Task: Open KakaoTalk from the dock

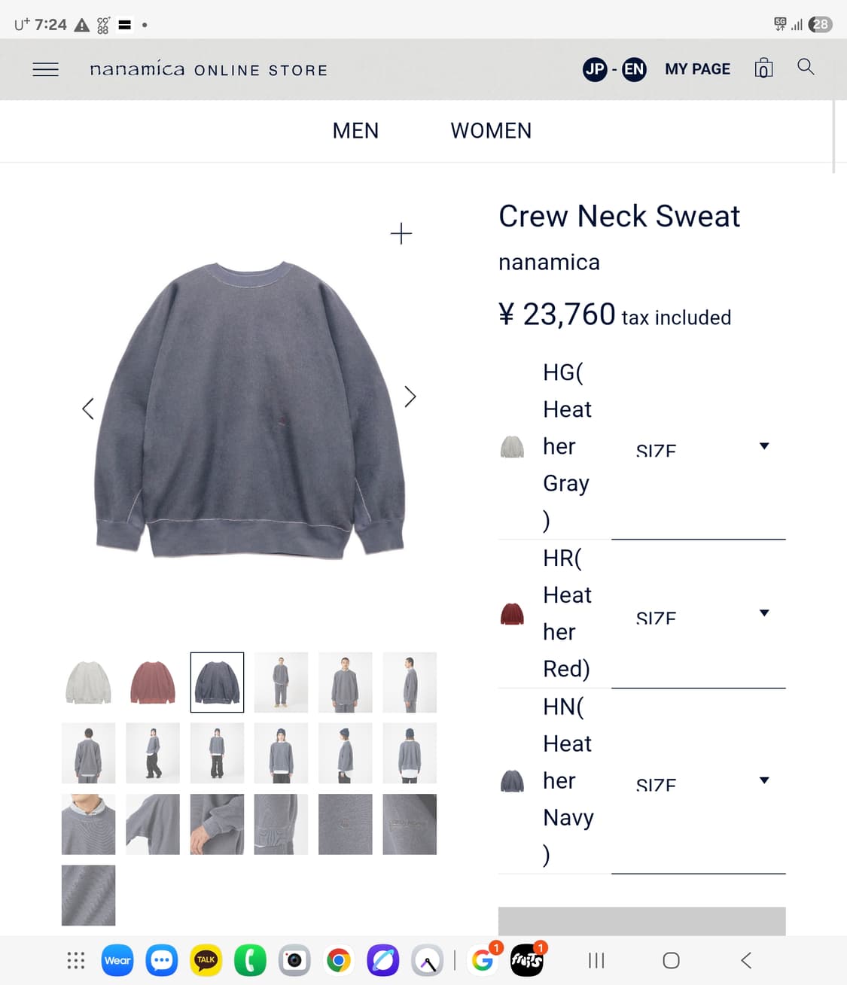Action: (x=206, y=960)
